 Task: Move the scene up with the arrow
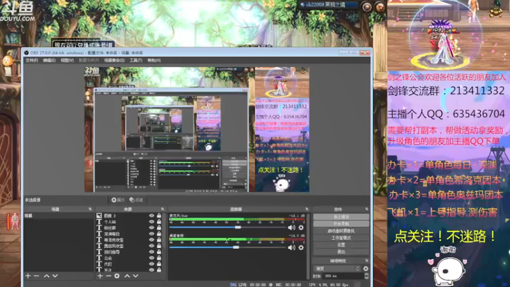point(47,276)
